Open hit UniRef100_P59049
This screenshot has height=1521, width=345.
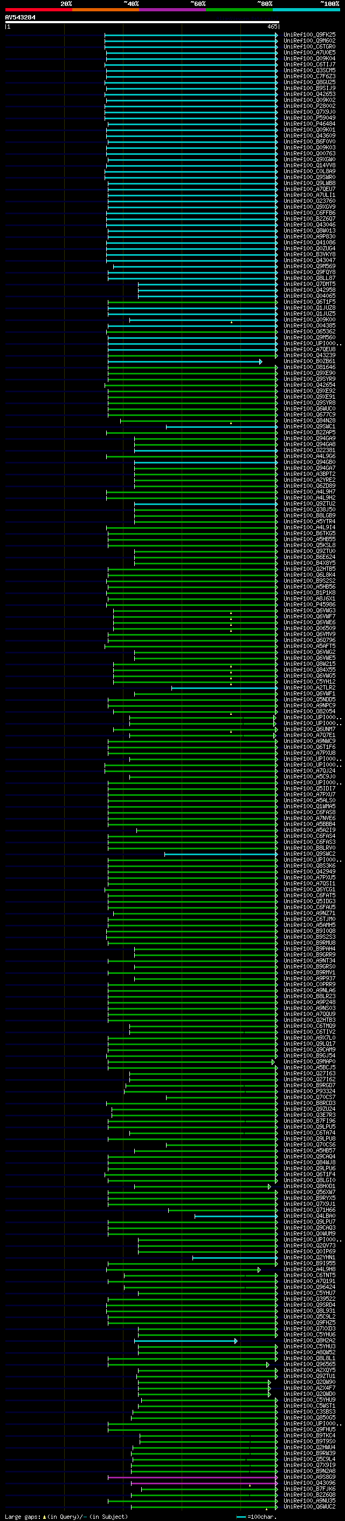[309, 118]
